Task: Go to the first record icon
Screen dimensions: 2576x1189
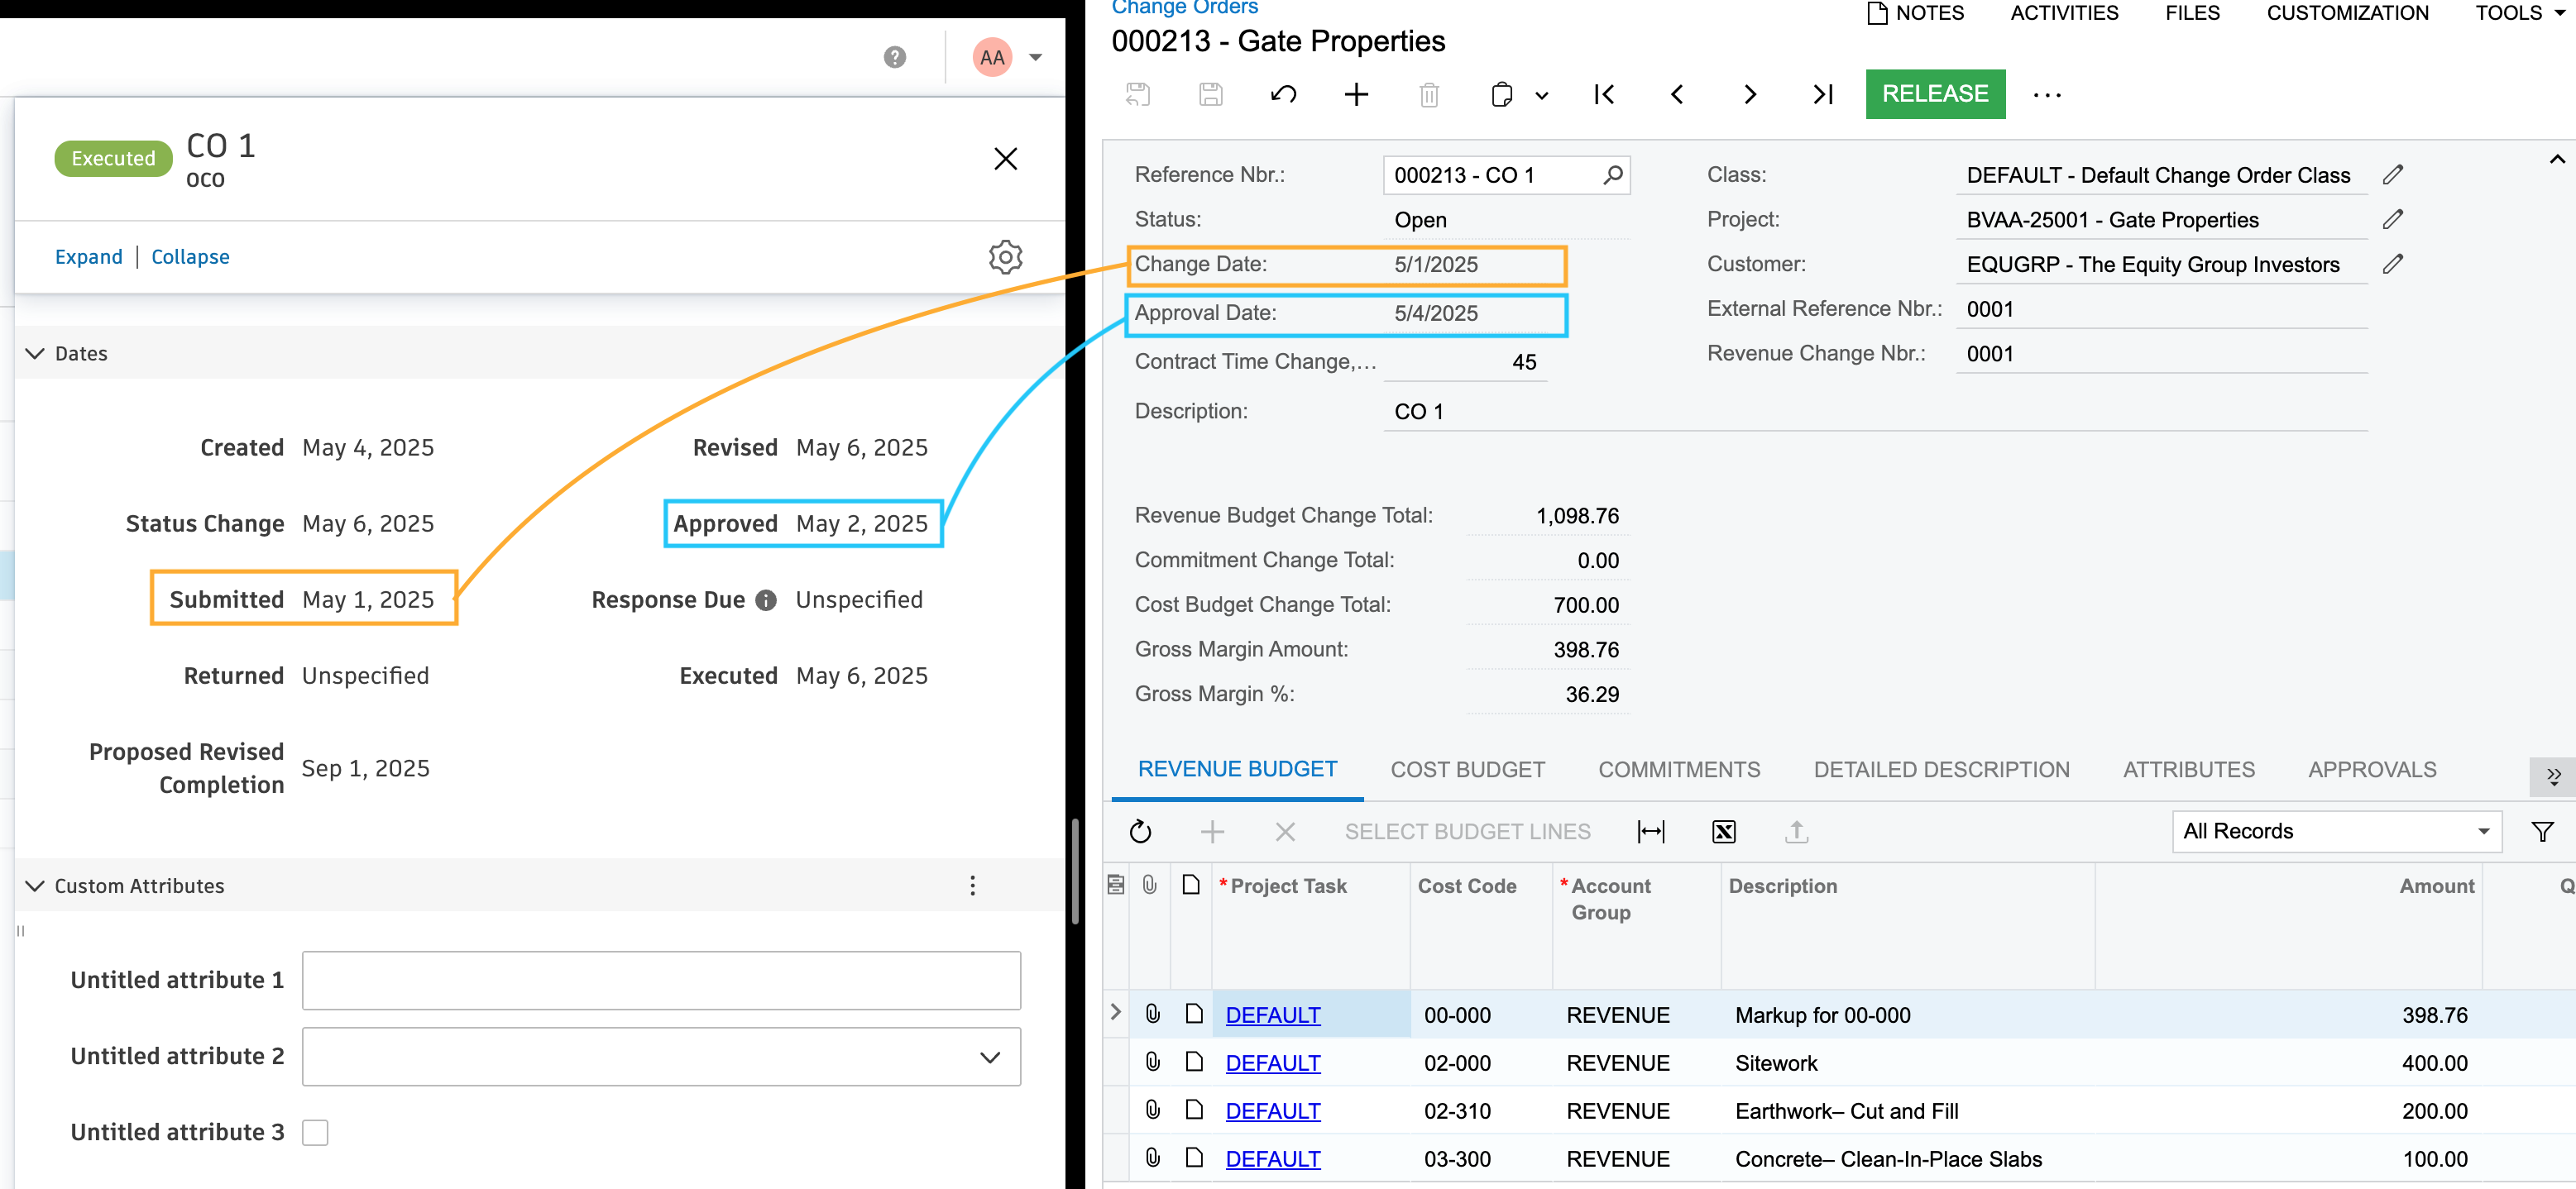Action: 1603,95
